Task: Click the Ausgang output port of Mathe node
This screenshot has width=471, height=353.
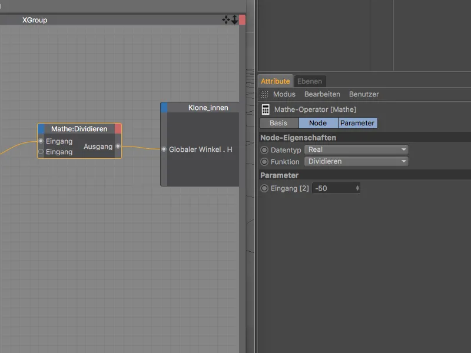Action: tap(118, 146)
